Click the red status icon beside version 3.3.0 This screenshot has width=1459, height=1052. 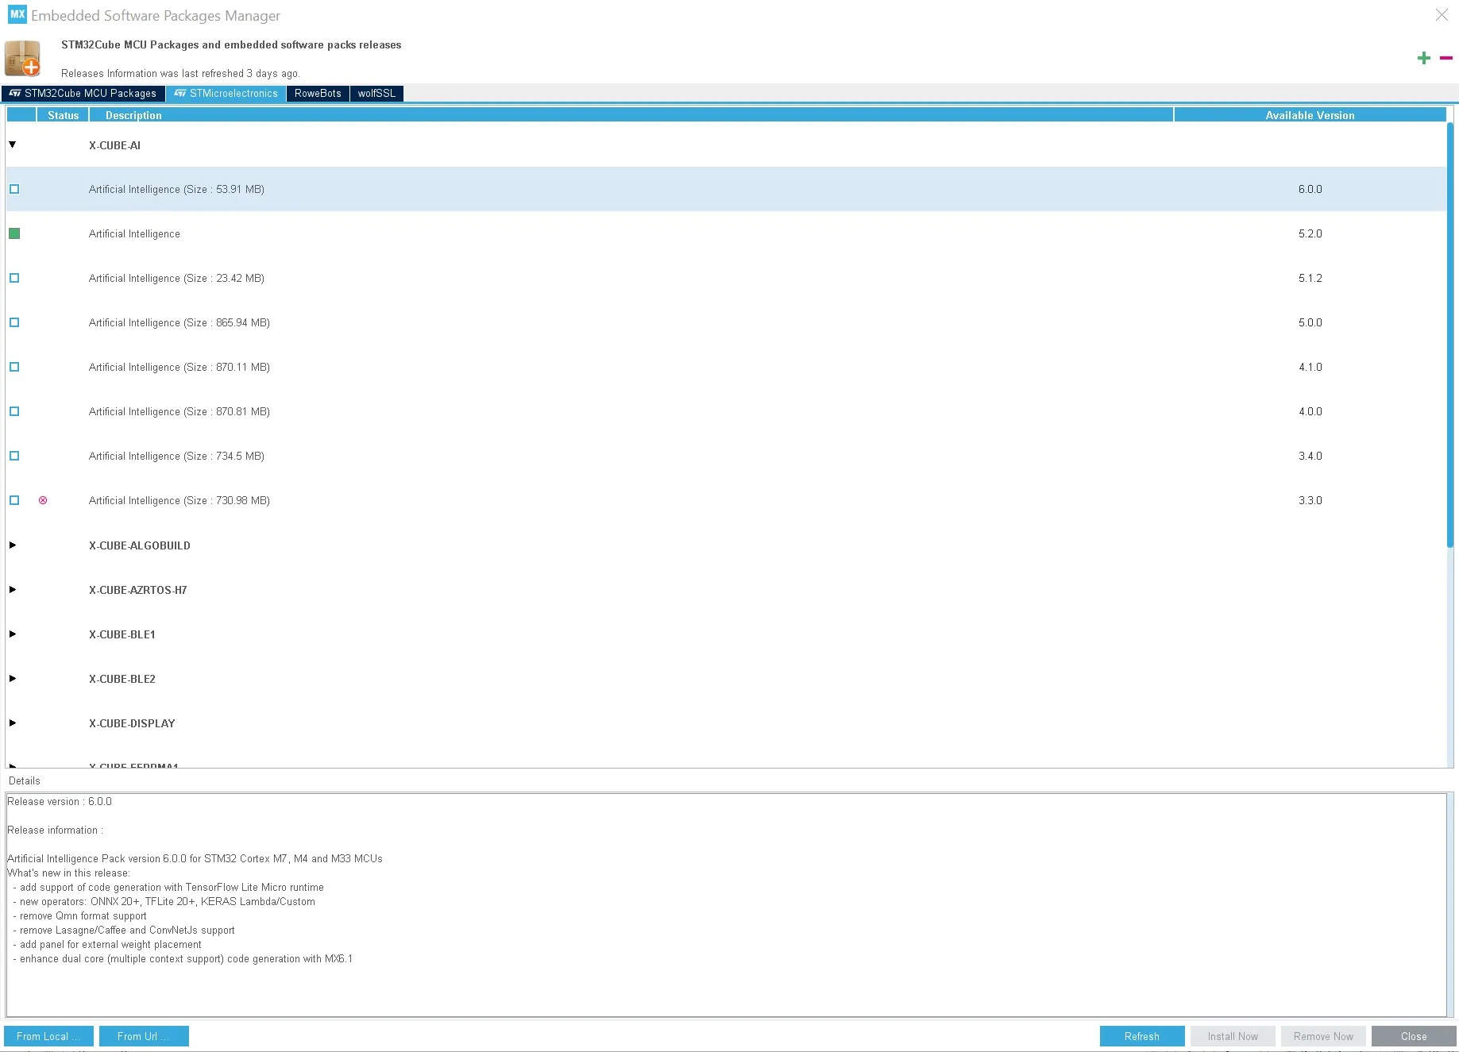[43, 500]
